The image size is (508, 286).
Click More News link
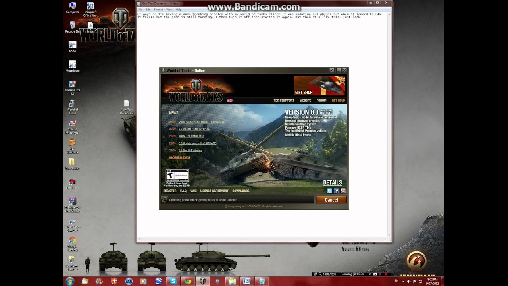click(x=179, y=158)
